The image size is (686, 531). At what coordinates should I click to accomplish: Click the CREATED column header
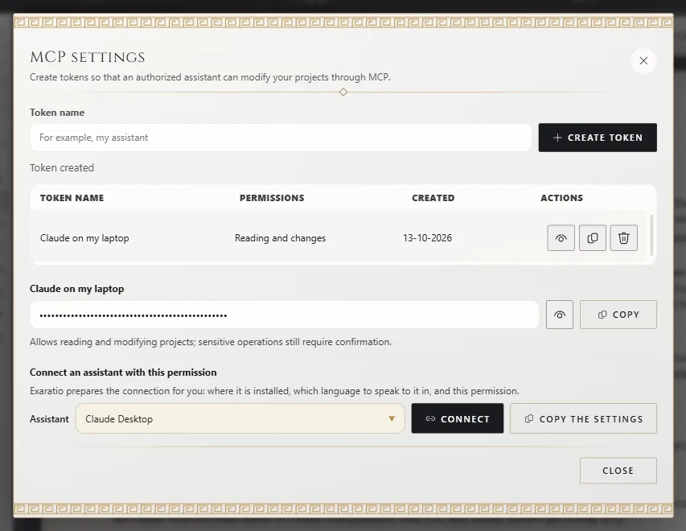(433, 198)
